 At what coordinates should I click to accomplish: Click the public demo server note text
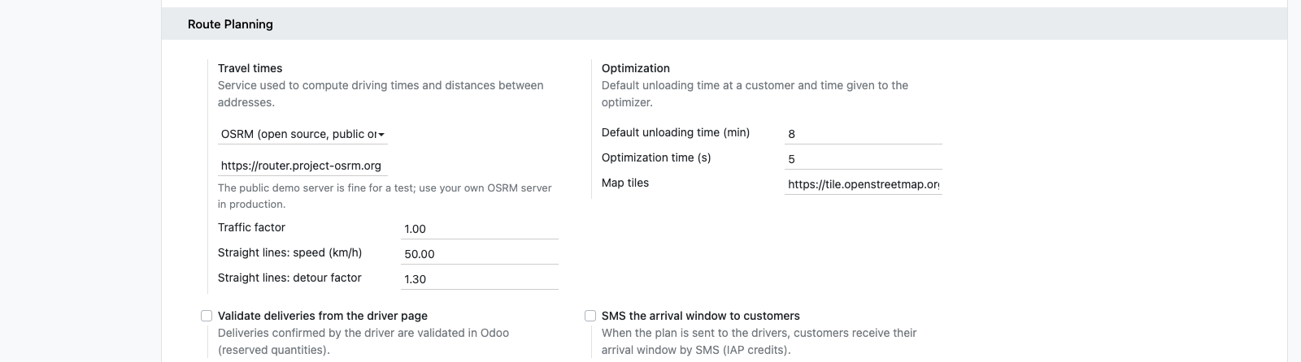[385, 196]
